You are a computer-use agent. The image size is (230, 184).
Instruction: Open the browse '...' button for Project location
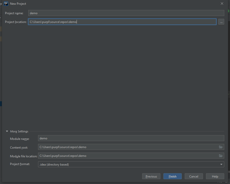221,22
